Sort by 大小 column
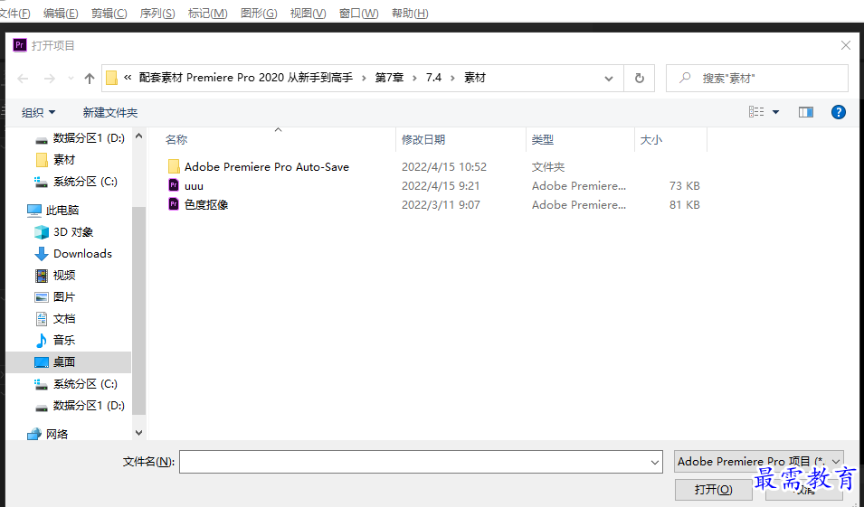Image resolution: width=864 pixels, height=507 pixels. [x=650, y=140]
